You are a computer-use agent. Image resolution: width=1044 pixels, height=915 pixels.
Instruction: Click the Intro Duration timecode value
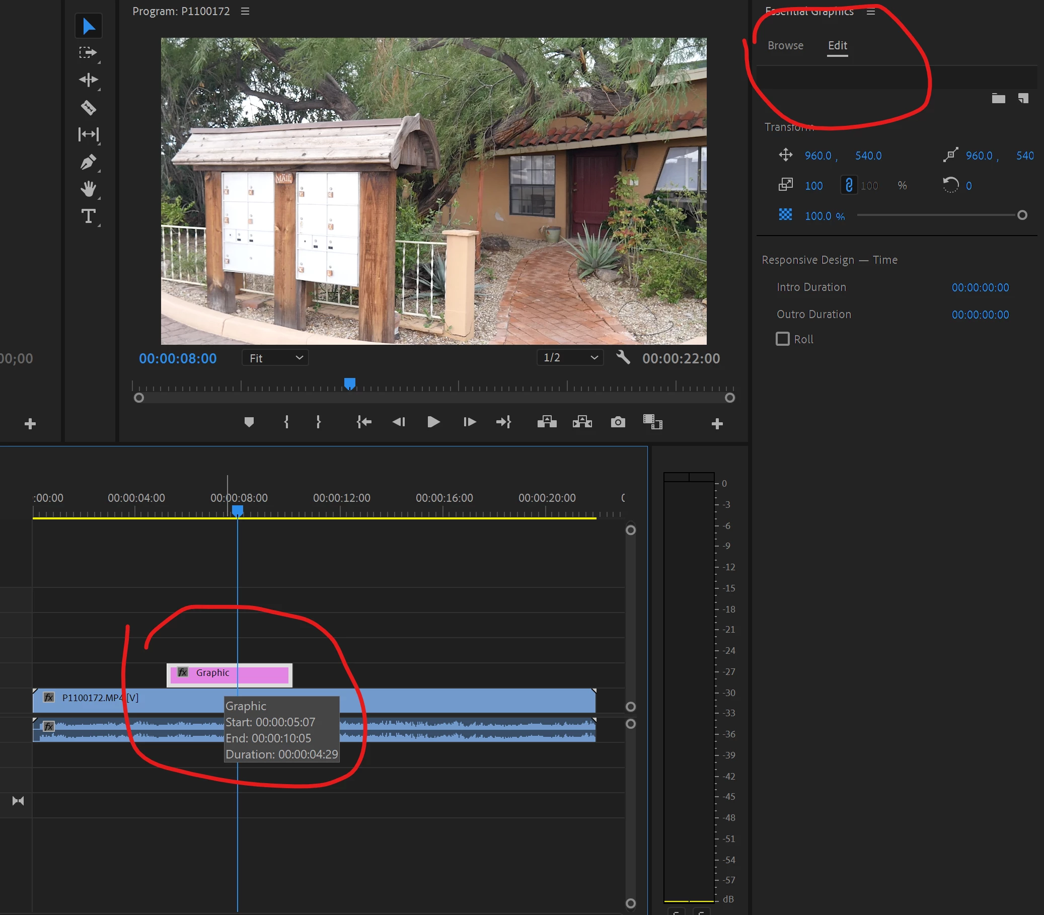980,287
